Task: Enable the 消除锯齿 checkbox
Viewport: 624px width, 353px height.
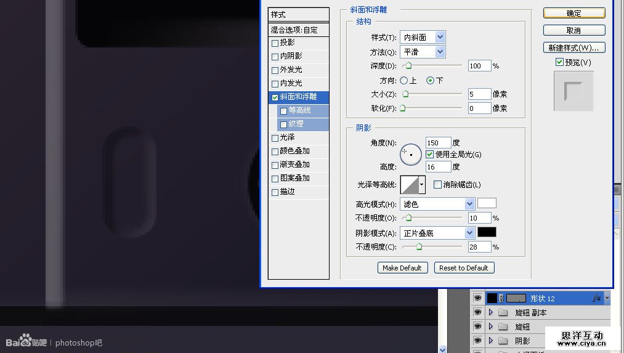Action: (x=437, y=185)
